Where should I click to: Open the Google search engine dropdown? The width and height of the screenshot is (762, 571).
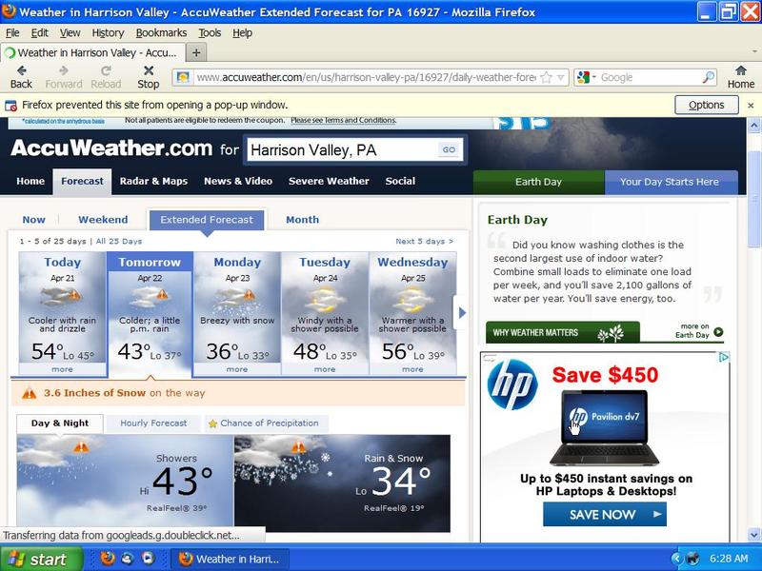pos(585,78)
